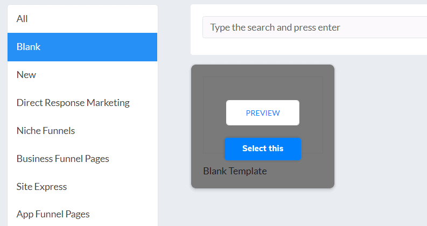427x226 pixels.
Task: Show the Niche Funnels category
Action: [x=82, y=131]
